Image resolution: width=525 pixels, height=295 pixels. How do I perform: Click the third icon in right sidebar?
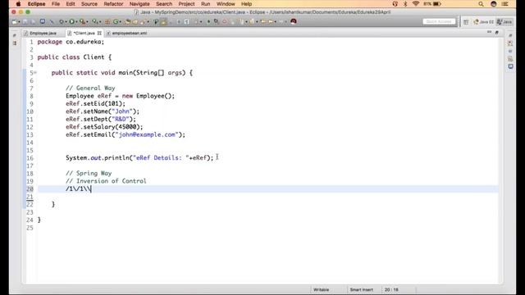tap(510, 51)
